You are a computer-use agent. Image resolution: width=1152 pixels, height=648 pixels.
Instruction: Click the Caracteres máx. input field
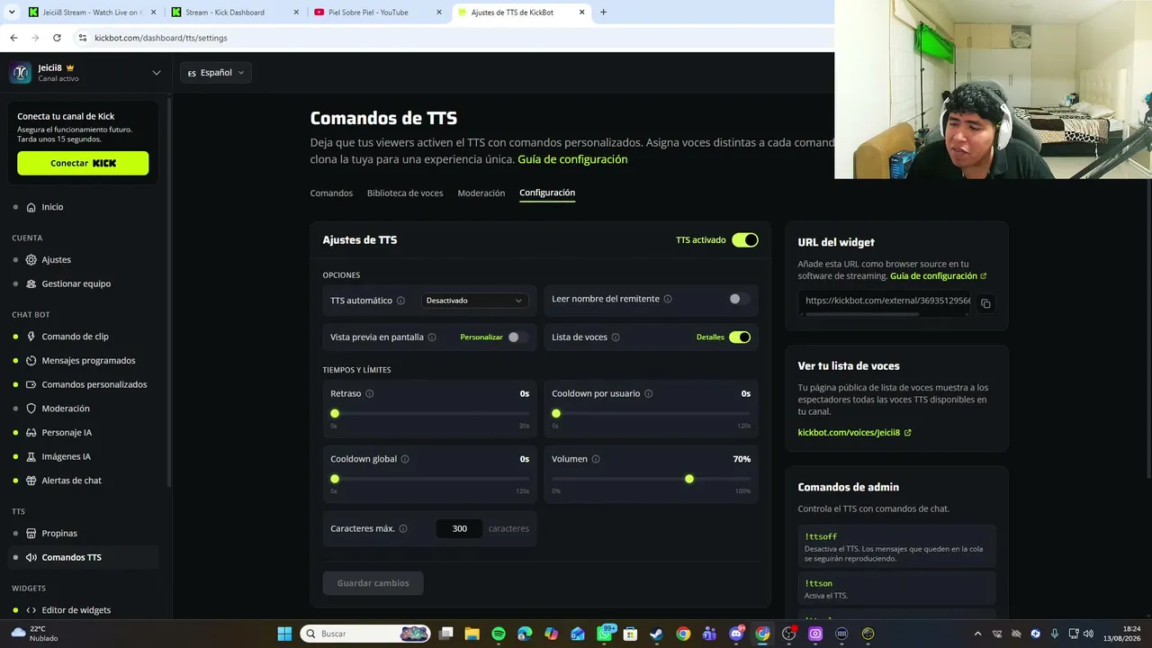(x=460, y=528)
